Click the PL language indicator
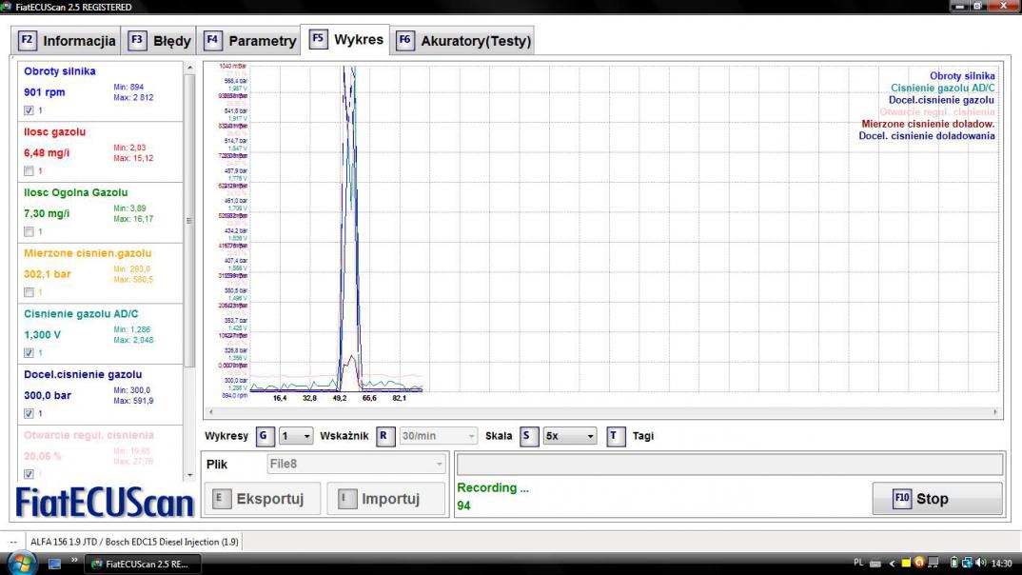Screen dimensions: 1022x575 [858, 563]
